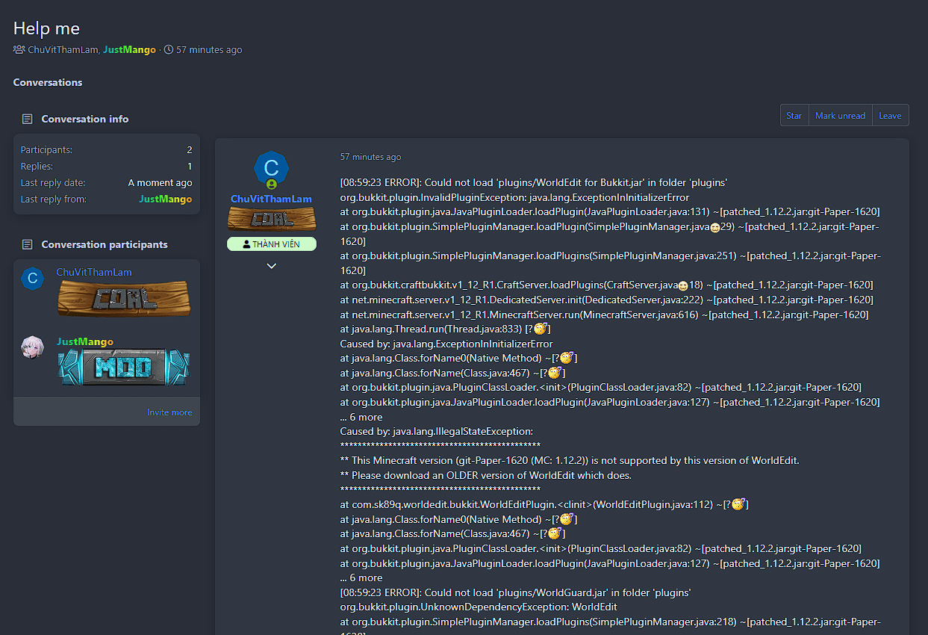Click the icon beside the Conversation participants heading

pyautogui.click(x=28, y=244)
